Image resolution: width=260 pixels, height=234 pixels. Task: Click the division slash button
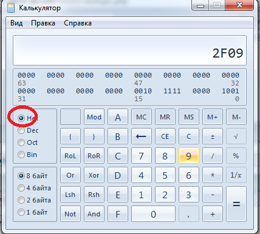coord(213,156)
